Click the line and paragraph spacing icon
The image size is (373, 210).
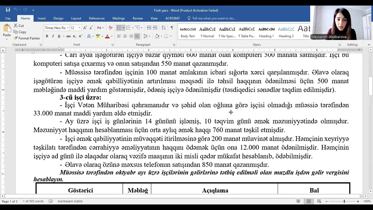coord(145,36)
